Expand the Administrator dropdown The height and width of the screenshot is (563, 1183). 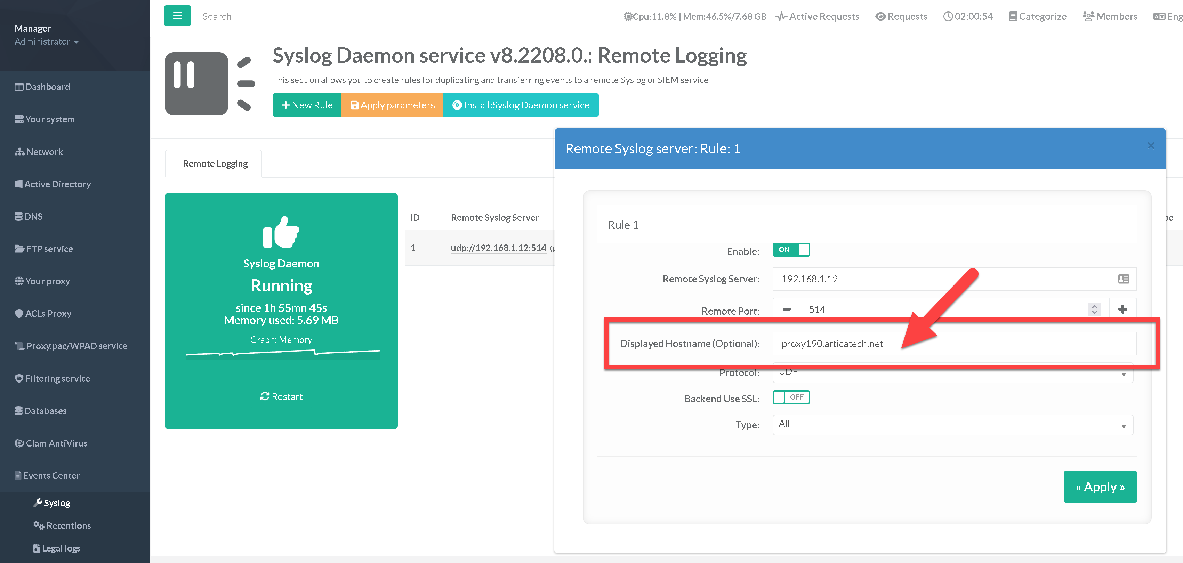pyautogui.click(x=46, y=42)
